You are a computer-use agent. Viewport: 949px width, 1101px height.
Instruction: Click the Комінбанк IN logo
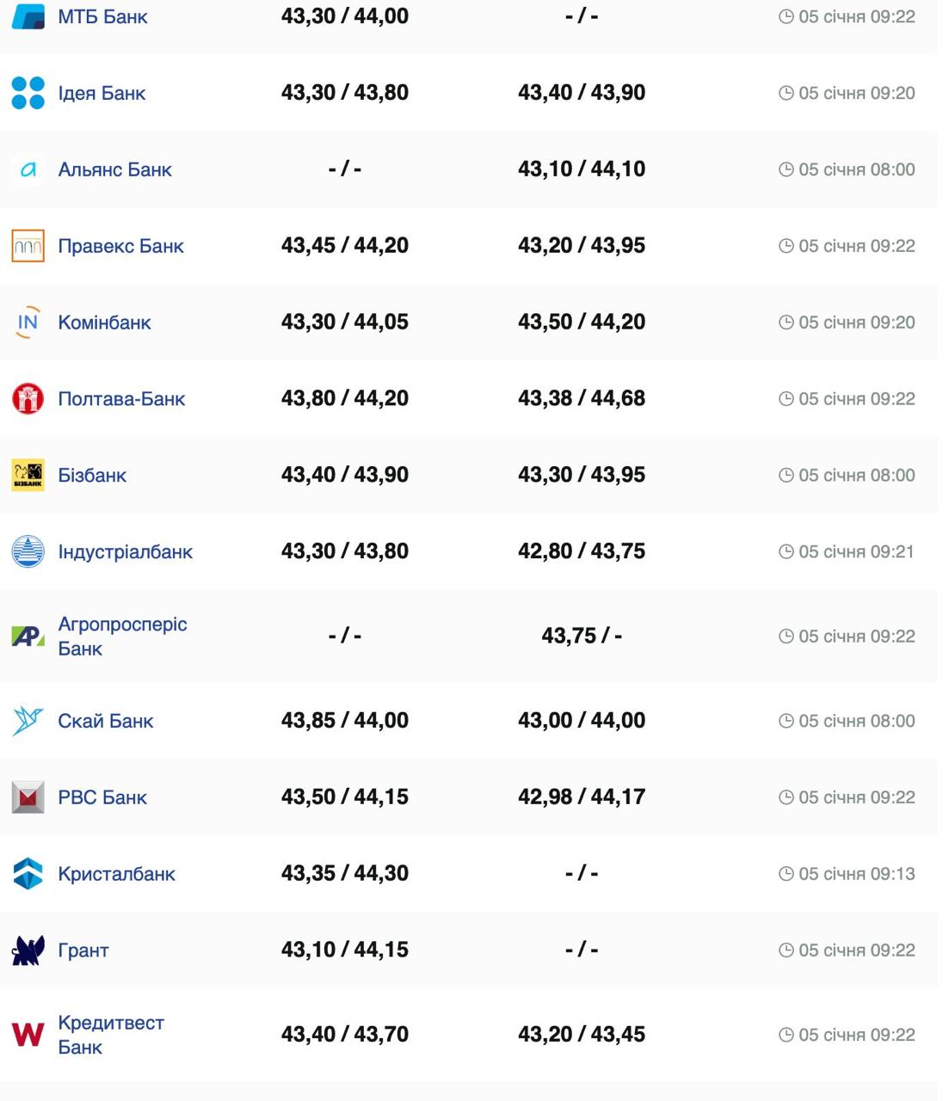coord(28,323)
